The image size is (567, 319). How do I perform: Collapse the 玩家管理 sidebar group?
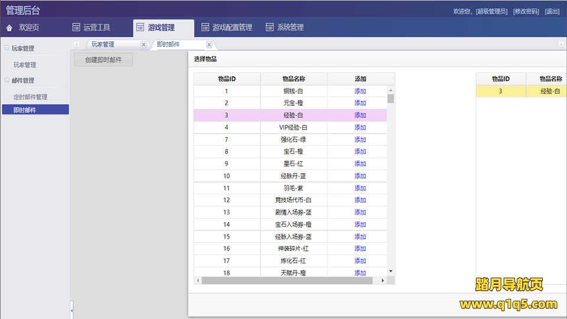coord(7,48)
